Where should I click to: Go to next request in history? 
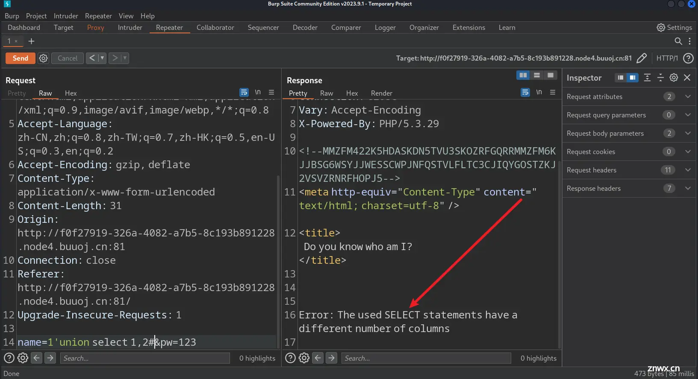click(115, 58)
